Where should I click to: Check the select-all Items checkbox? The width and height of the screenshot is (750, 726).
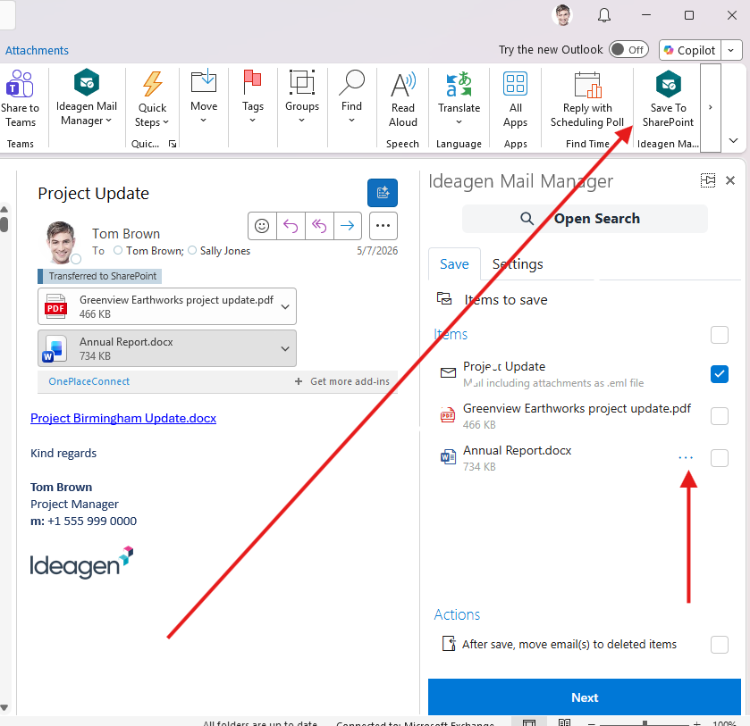[719, 335]
